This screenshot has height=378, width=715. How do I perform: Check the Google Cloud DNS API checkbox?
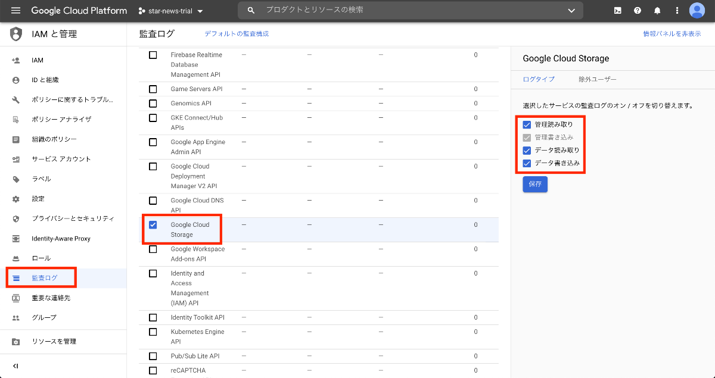point(153,201)
